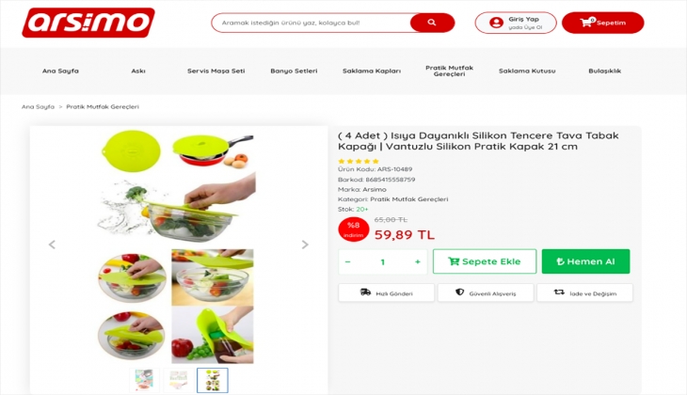Viewport: 687px width, 395px height.
Task: Click the magnifier search button
Action: 432,23
